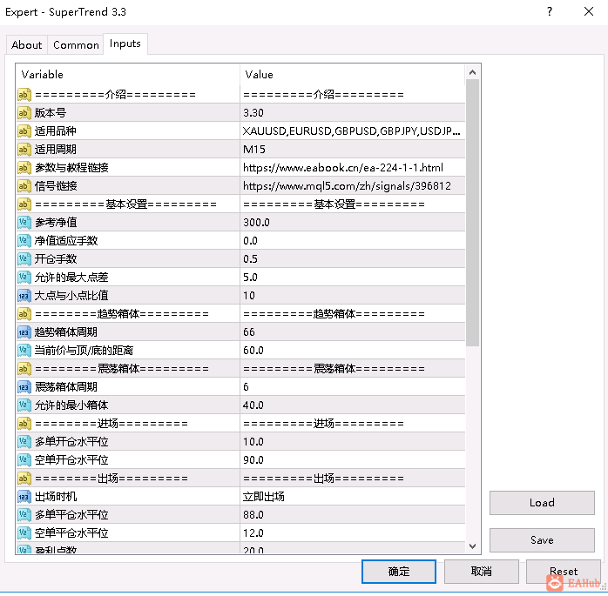Click the string icon beside 信号链接

[x=24, y=186]
